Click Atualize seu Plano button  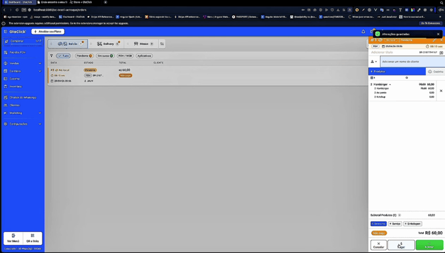[48, 31]
